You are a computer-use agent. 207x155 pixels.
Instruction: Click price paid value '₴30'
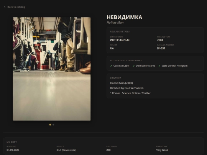(x=108, y=150)
